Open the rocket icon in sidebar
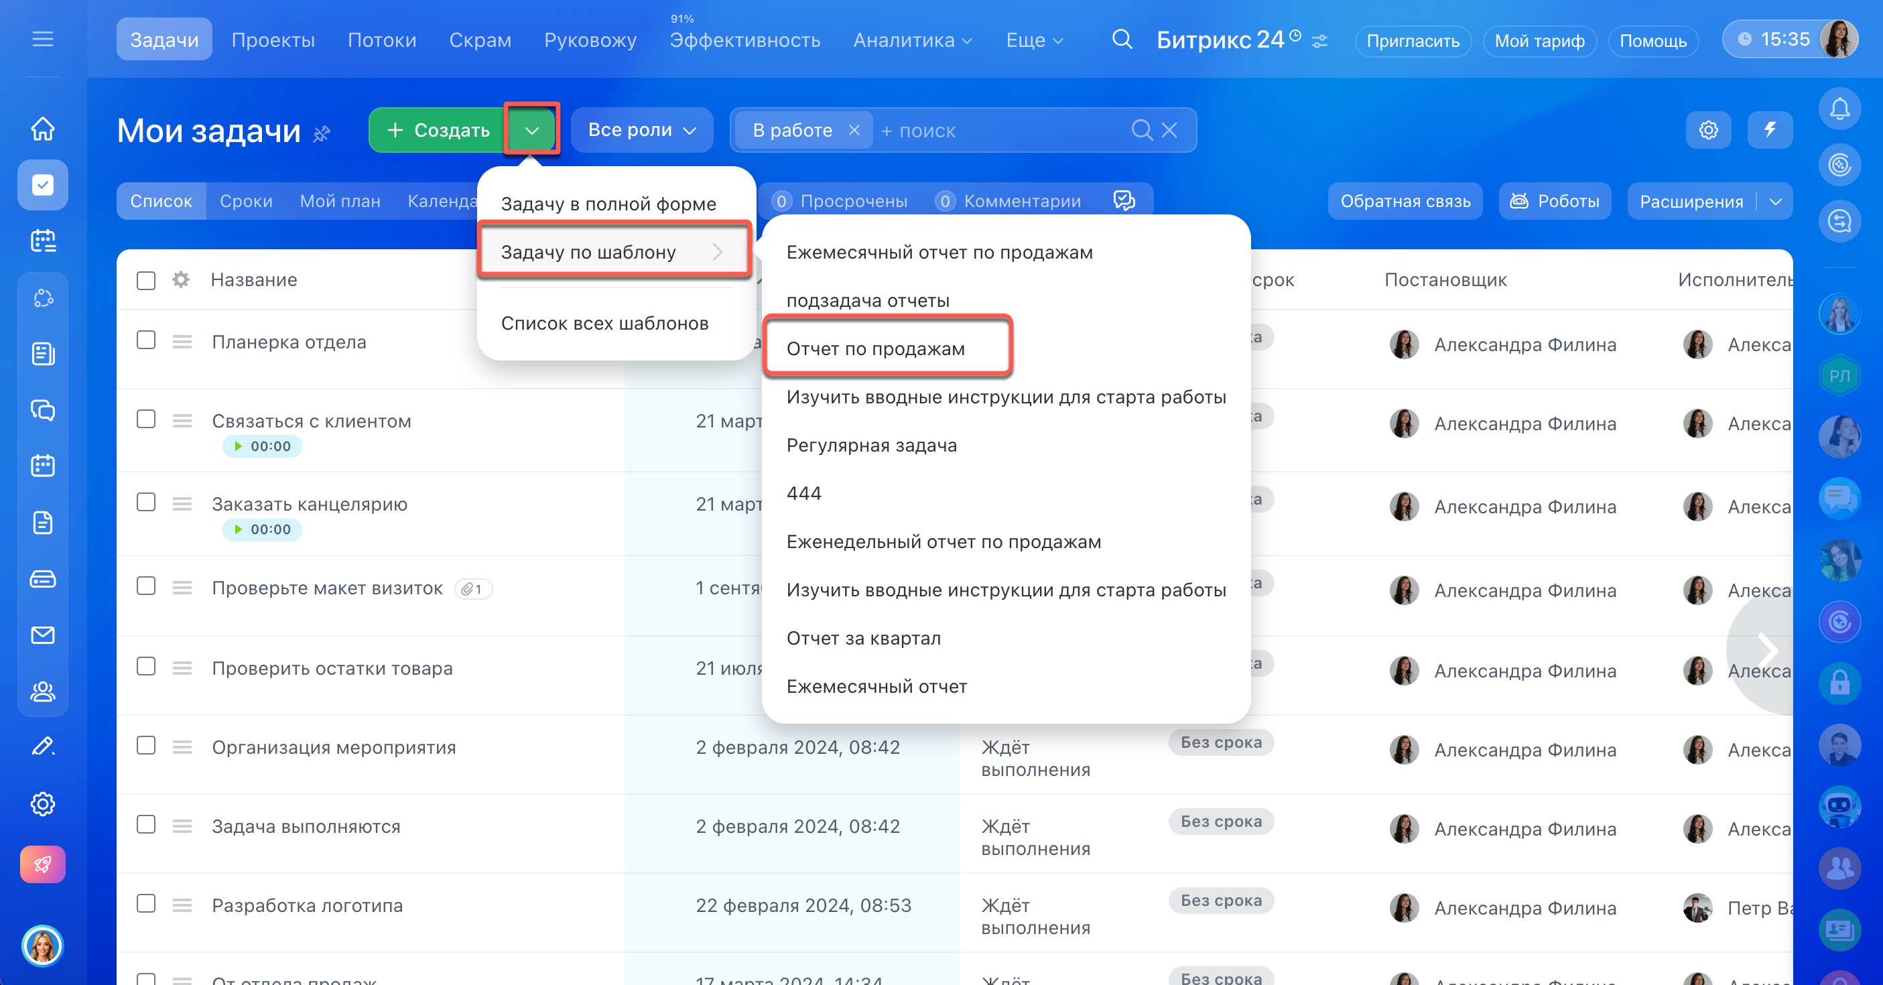The height and width of the screenshot is (985, 1883). 43,864
